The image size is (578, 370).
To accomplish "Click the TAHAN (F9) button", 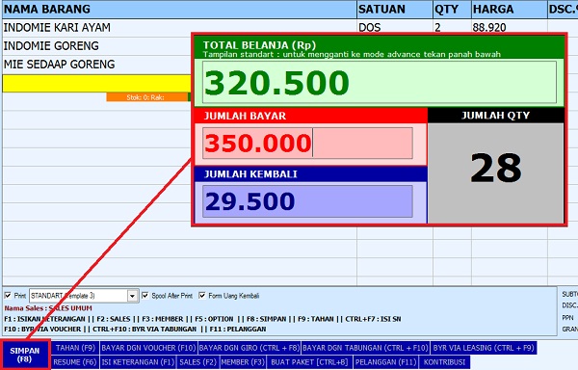I will click(75, 348).
